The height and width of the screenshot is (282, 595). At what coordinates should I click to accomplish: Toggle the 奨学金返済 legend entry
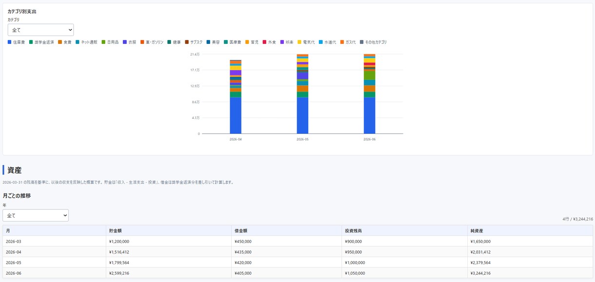click(x=41, y=42)
